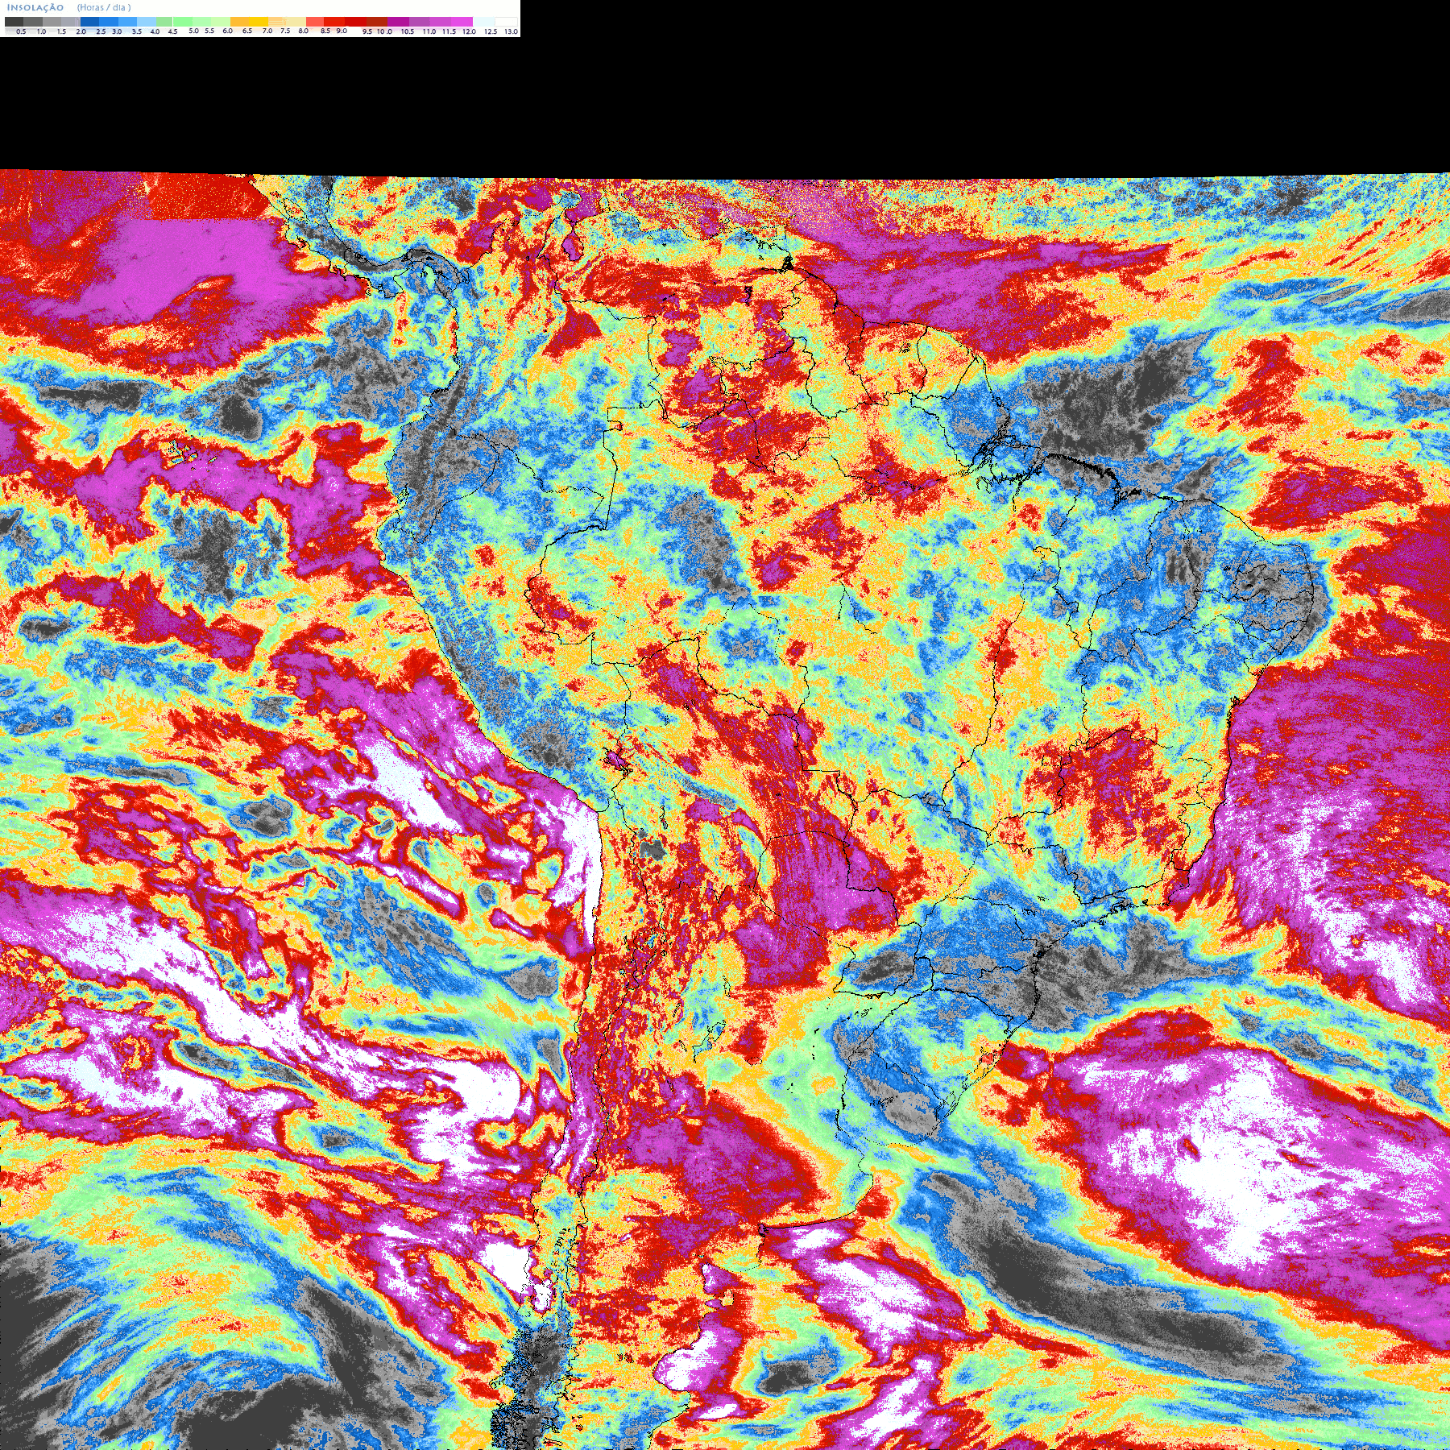Click the "(Horas / dia)" units label
1450x1450 pixels.
tap(104, 7)
